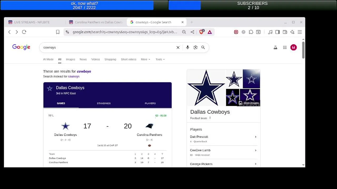Click the zoom magnifier in address bar

click(x=184, y=32)
